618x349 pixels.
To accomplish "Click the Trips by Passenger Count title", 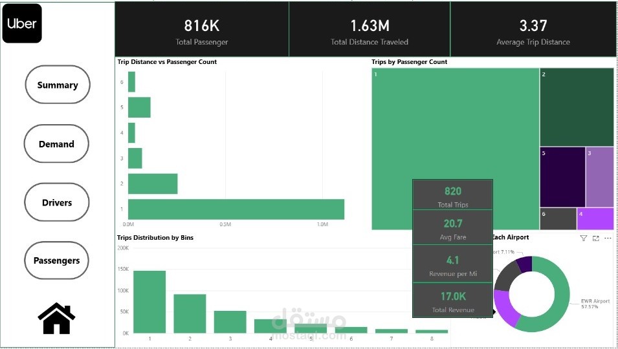I will (x=410, y=62).
